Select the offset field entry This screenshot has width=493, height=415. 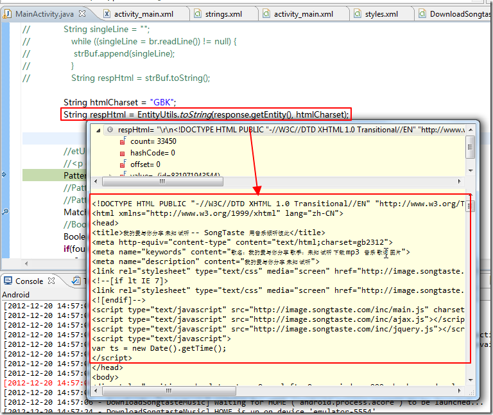point(145,164)
